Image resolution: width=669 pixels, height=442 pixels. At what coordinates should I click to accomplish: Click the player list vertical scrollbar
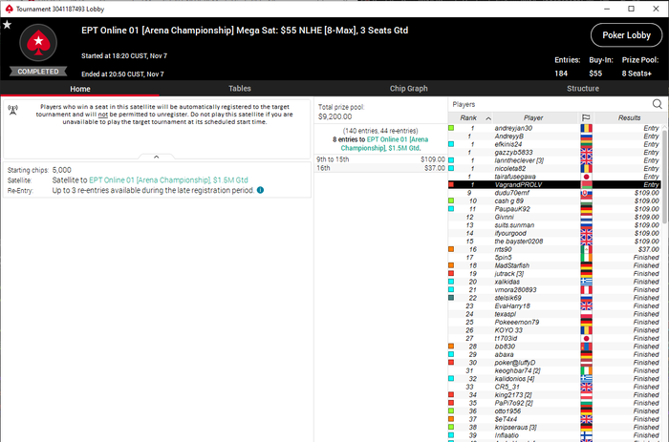pyautogui.click(x=664, y=177)
